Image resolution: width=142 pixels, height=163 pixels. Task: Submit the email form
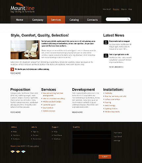click(105, 157)
